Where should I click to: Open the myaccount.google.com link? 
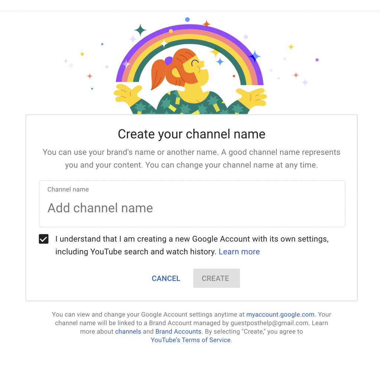[280, 314]
